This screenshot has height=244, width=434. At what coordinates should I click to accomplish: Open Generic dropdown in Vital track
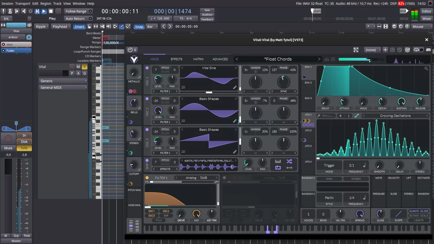click(63, 81)
